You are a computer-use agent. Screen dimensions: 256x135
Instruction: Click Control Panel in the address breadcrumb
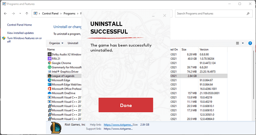[50, 13]
